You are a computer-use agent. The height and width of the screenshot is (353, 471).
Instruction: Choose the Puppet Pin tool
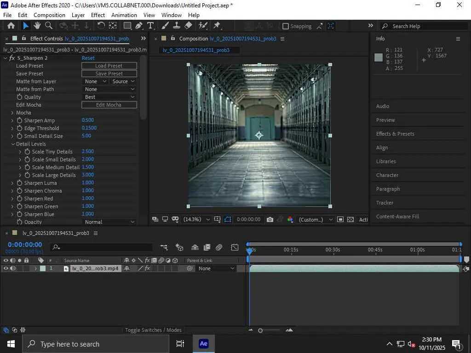pyautogui.click(x=217, y=26)
